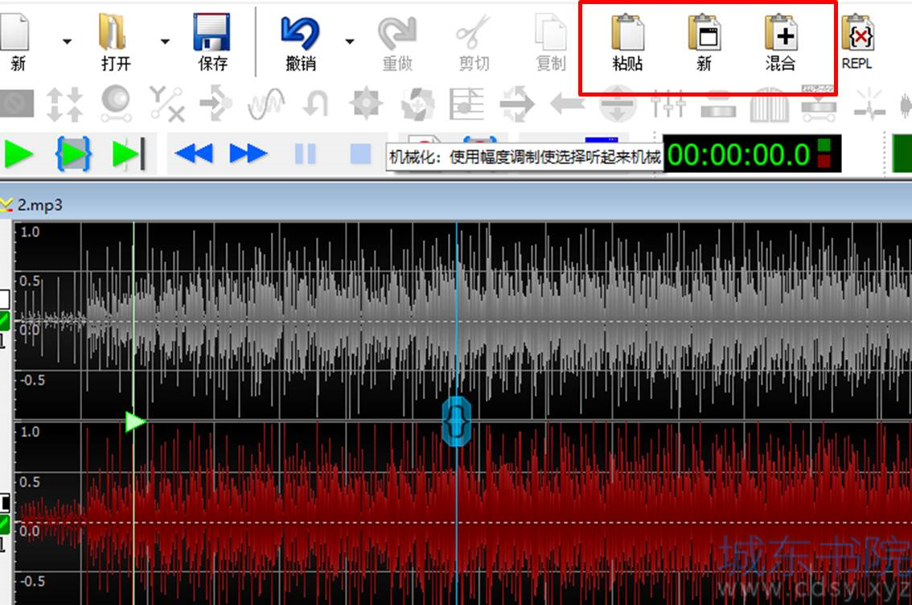Click the left-pointing arrow reverse effect icon
The image size is (912, 605).
567,104
